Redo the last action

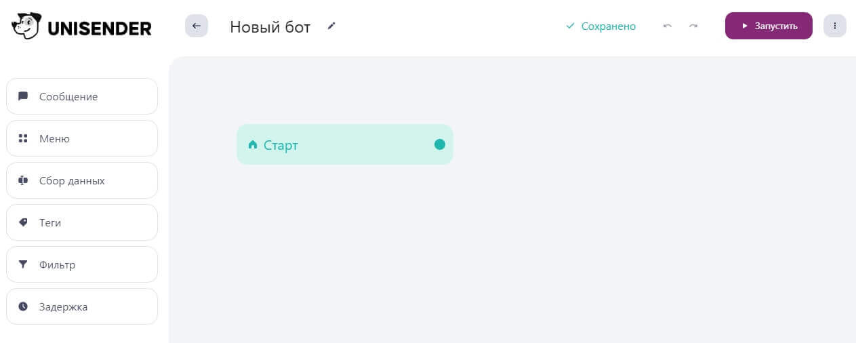[x=693, y=26]
